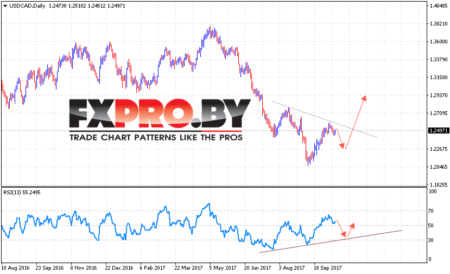
Task: Select price axis label 1.40485
Action: 439,6
